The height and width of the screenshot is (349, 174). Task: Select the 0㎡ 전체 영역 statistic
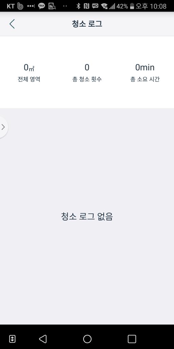(29, 73)
